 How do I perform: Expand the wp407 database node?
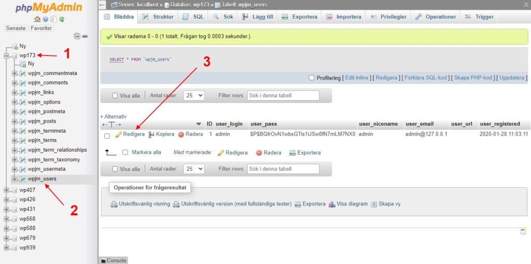click(6, 190)
